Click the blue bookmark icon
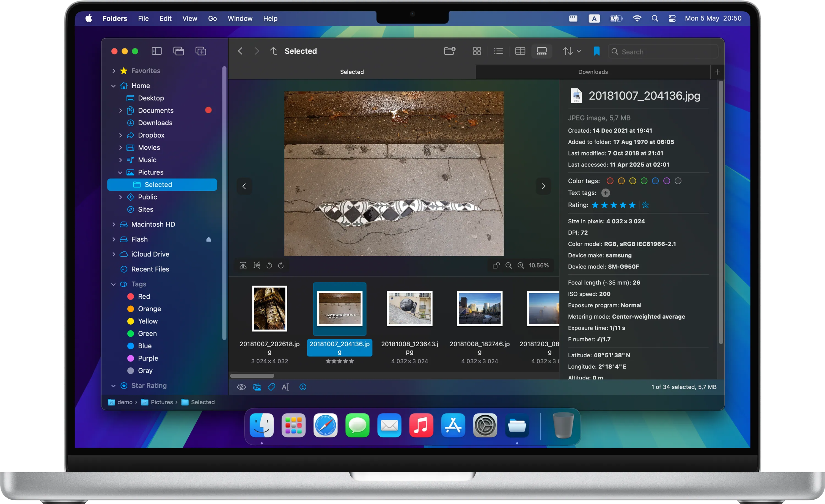The width and height of the screenshot is (825, 504). (596, 51)
